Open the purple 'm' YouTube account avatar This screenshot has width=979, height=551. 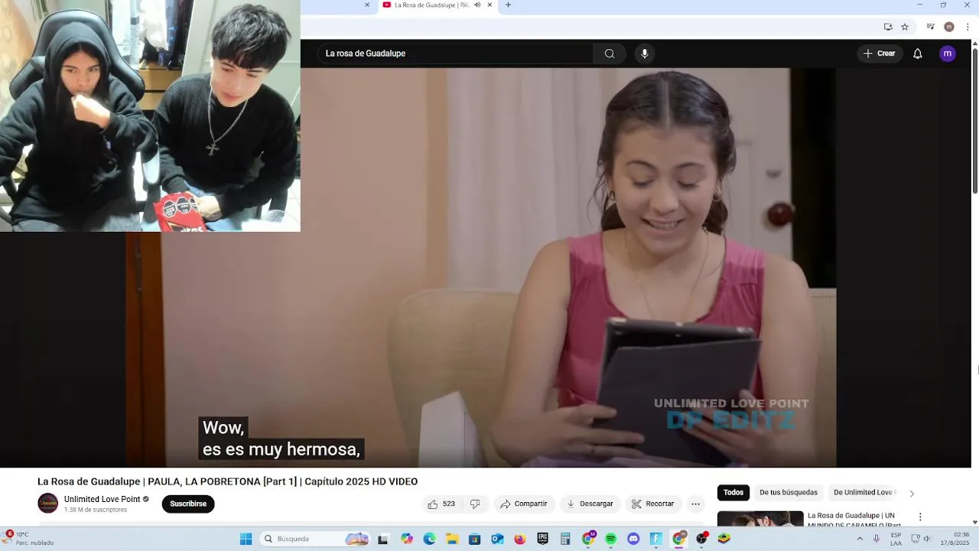click(948, 54)
